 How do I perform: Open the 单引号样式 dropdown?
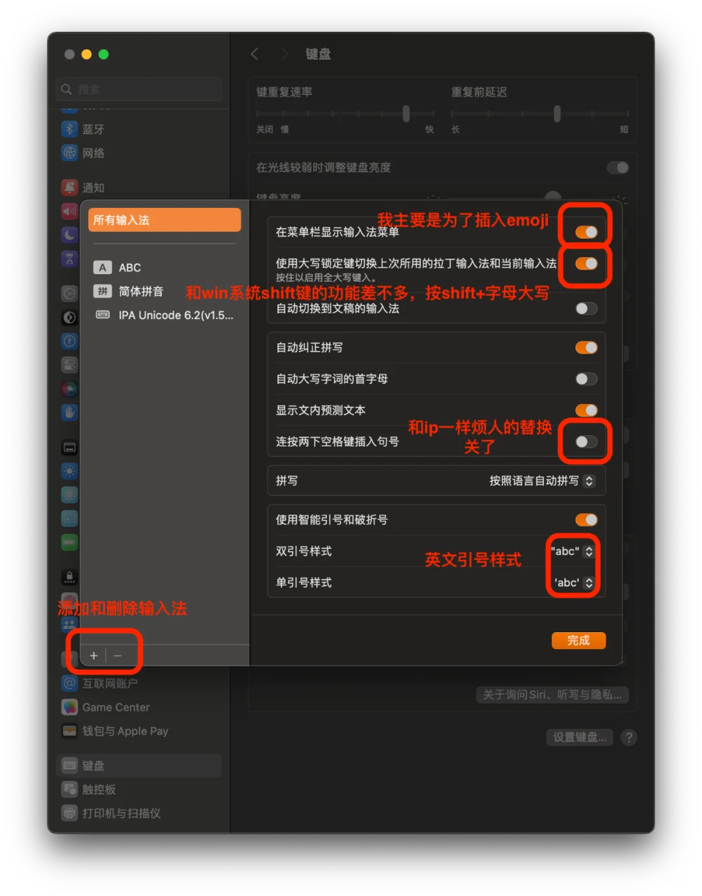pos(573,583)
